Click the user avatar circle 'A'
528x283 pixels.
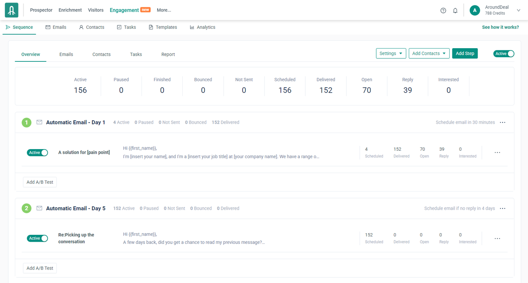pos(475,10)
